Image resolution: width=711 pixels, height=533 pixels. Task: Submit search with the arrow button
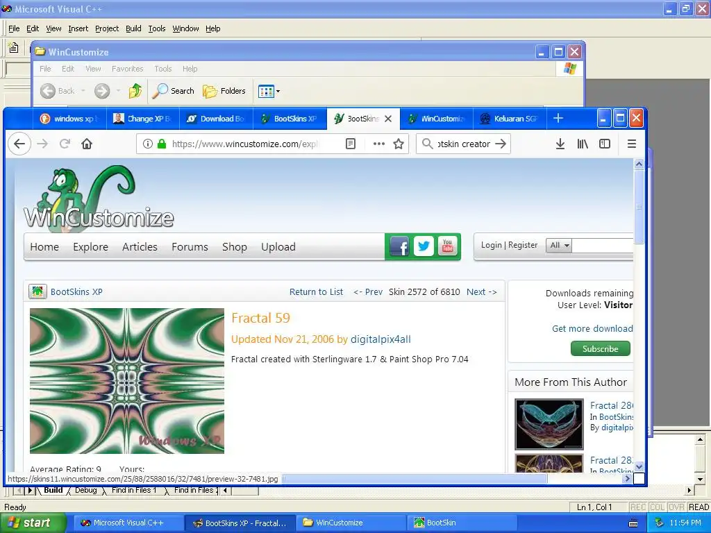tap(501, 144)
